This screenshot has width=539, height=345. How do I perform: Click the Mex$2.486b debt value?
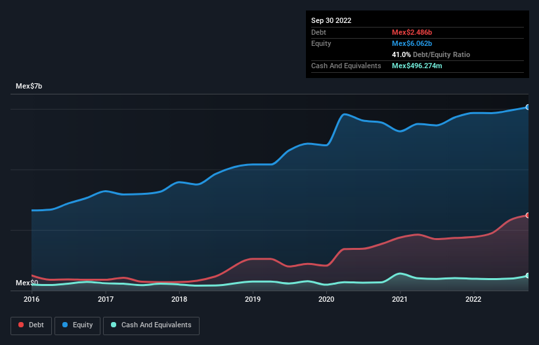click(x=412, y=32)
